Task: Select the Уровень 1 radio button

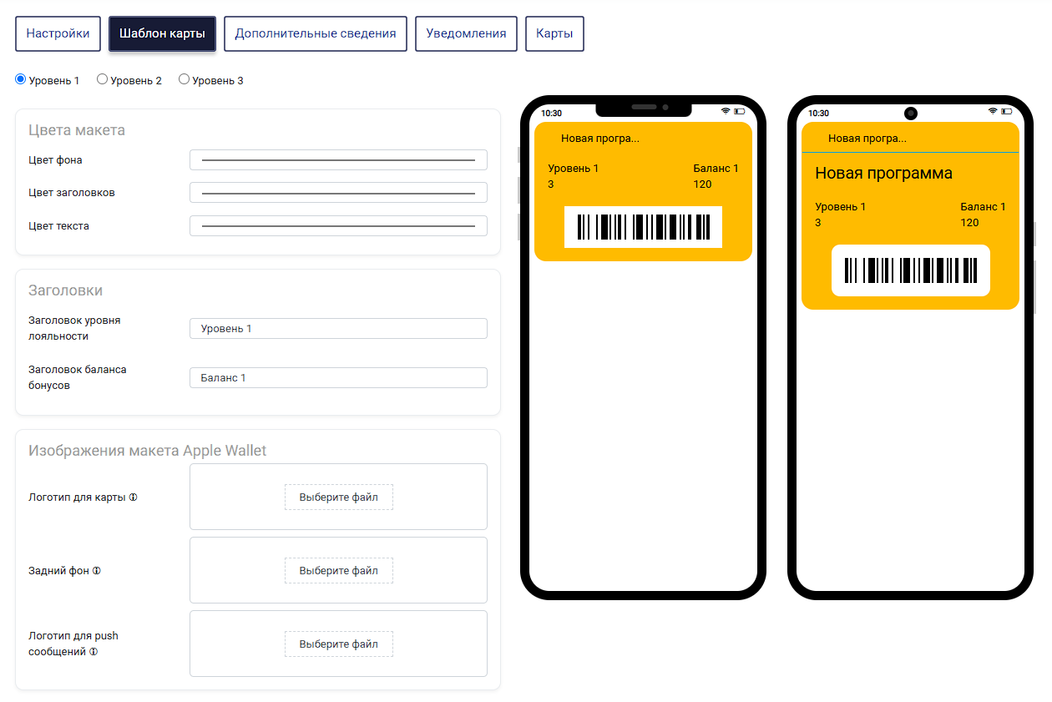Action: click(21, 79)
